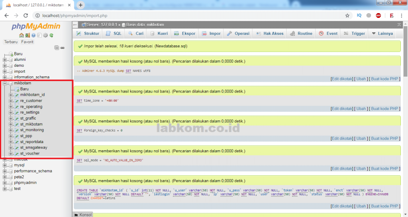Screen dimensions: 408x217
Task: Collapse top panel with arrow icon at right
Action: pos(399,25)
